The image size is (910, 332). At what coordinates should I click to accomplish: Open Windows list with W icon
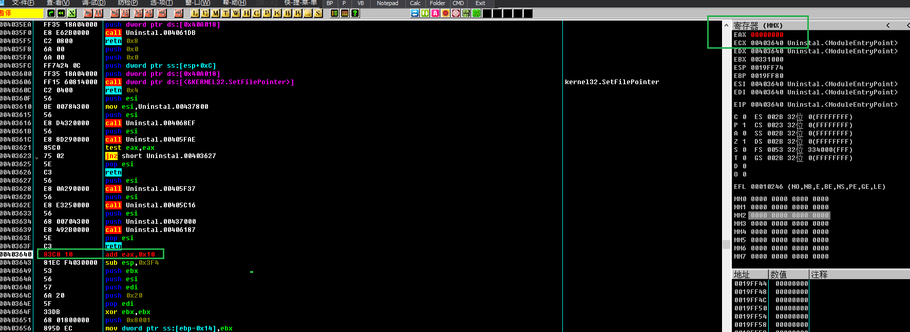[x=236, y=13]
